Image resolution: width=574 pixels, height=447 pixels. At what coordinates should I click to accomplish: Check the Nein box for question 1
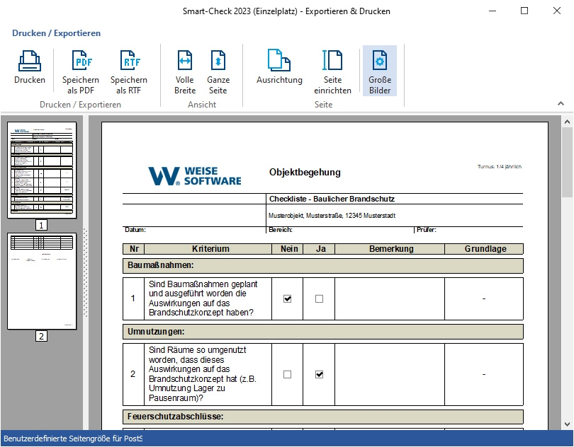(288, 299)
